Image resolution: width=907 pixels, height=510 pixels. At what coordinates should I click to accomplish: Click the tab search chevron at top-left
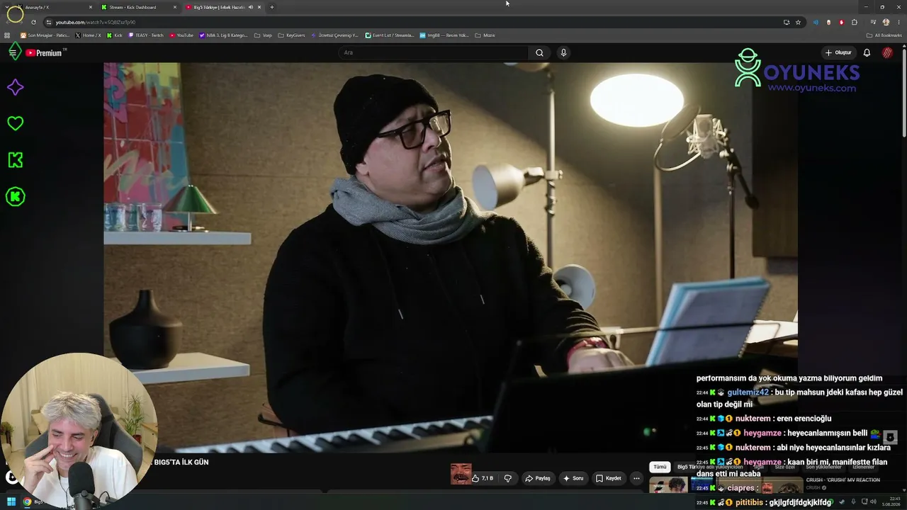pyautogui.click(x=6, y=7)
